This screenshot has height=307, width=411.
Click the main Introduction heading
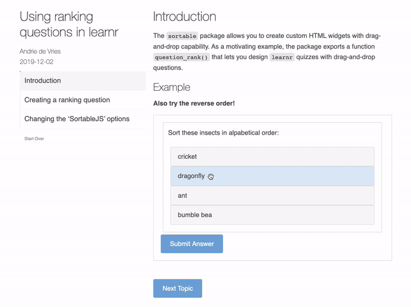pos(184,17)
